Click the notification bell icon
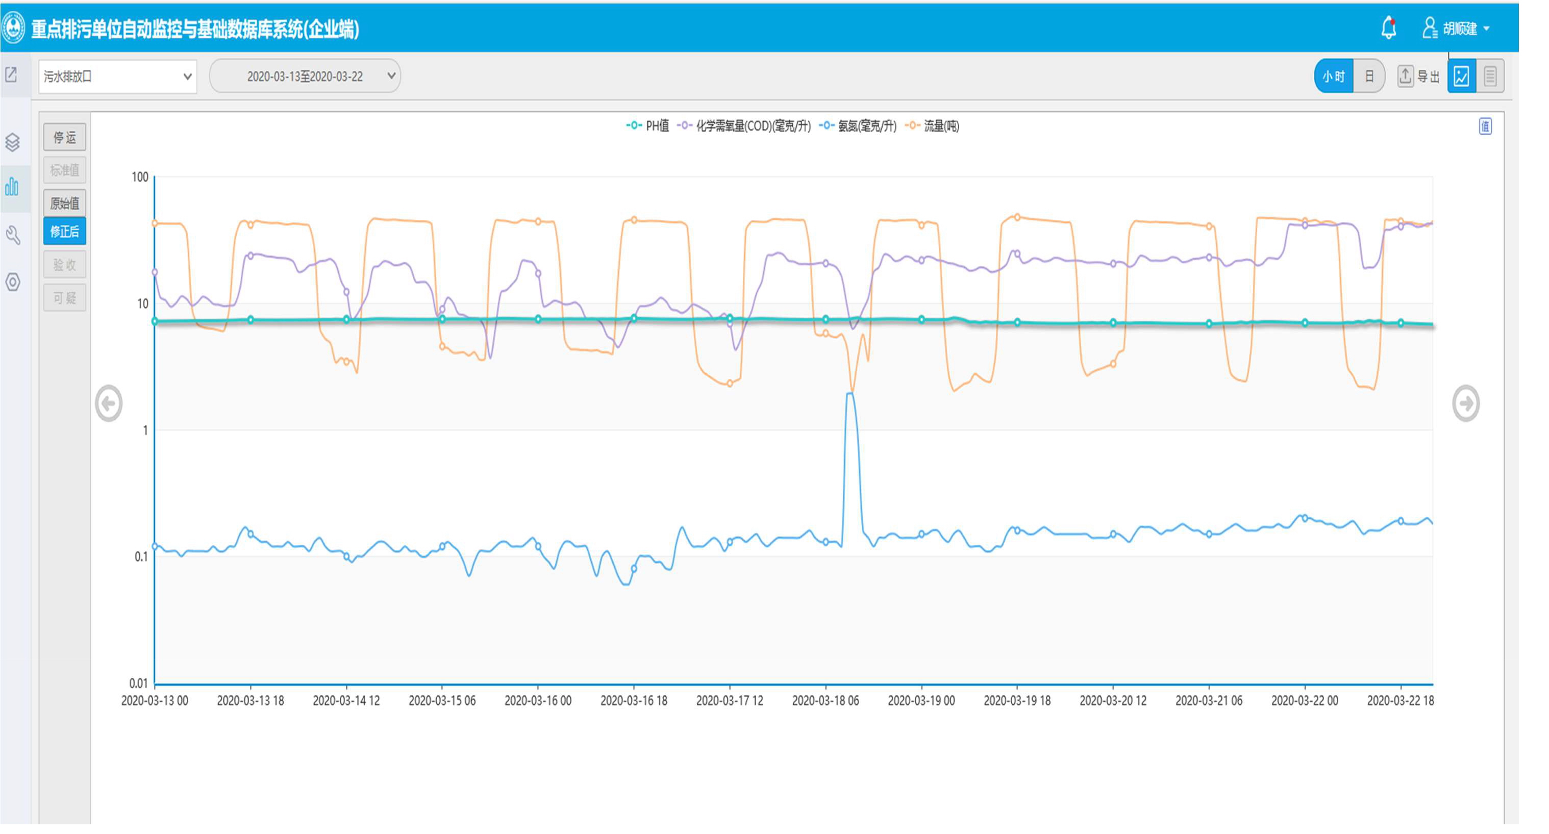The width and height of the screenshot is (1549, 834). point(1388,28)
